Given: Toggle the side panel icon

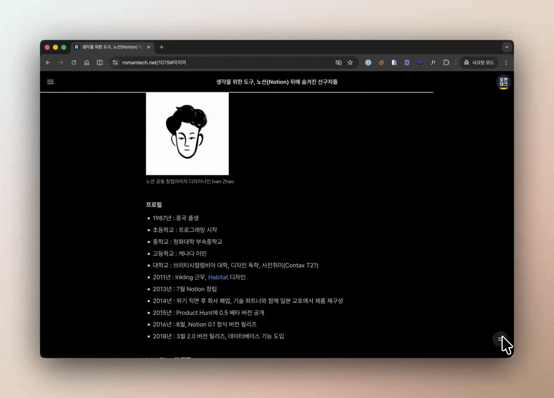Looking at the screenshot, I should 100,63.
